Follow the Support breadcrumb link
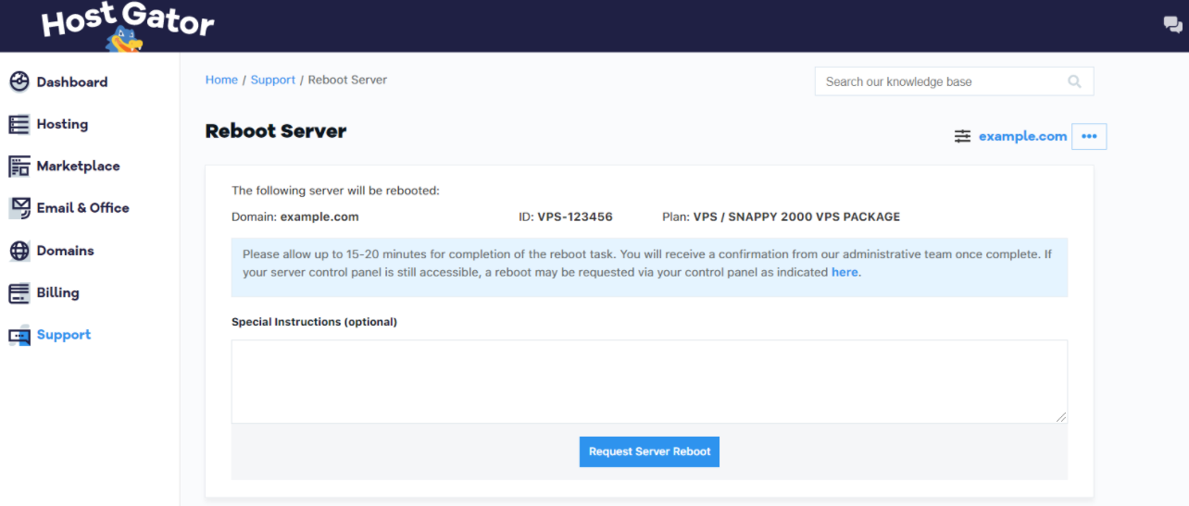Viewport: 1189px width, 506px height. click(x=272, y=80)
